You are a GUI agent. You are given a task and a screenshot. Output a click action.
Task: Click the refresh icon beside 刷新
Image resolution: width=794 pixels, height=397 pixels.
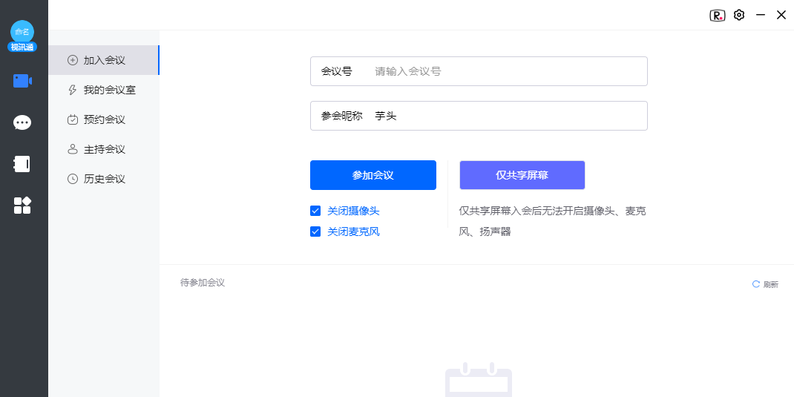756,284
